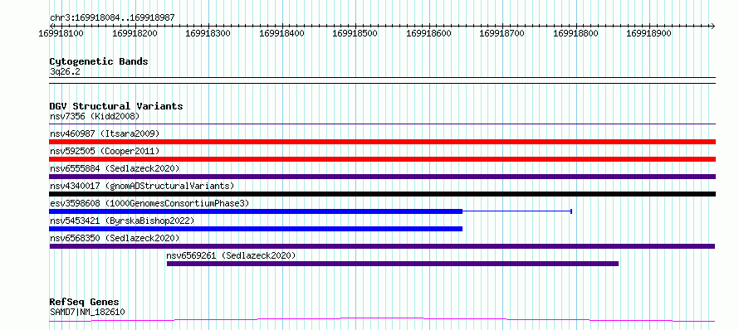
Task: Click the thin nsv7356 variant line
Action: tap(382, 124)
